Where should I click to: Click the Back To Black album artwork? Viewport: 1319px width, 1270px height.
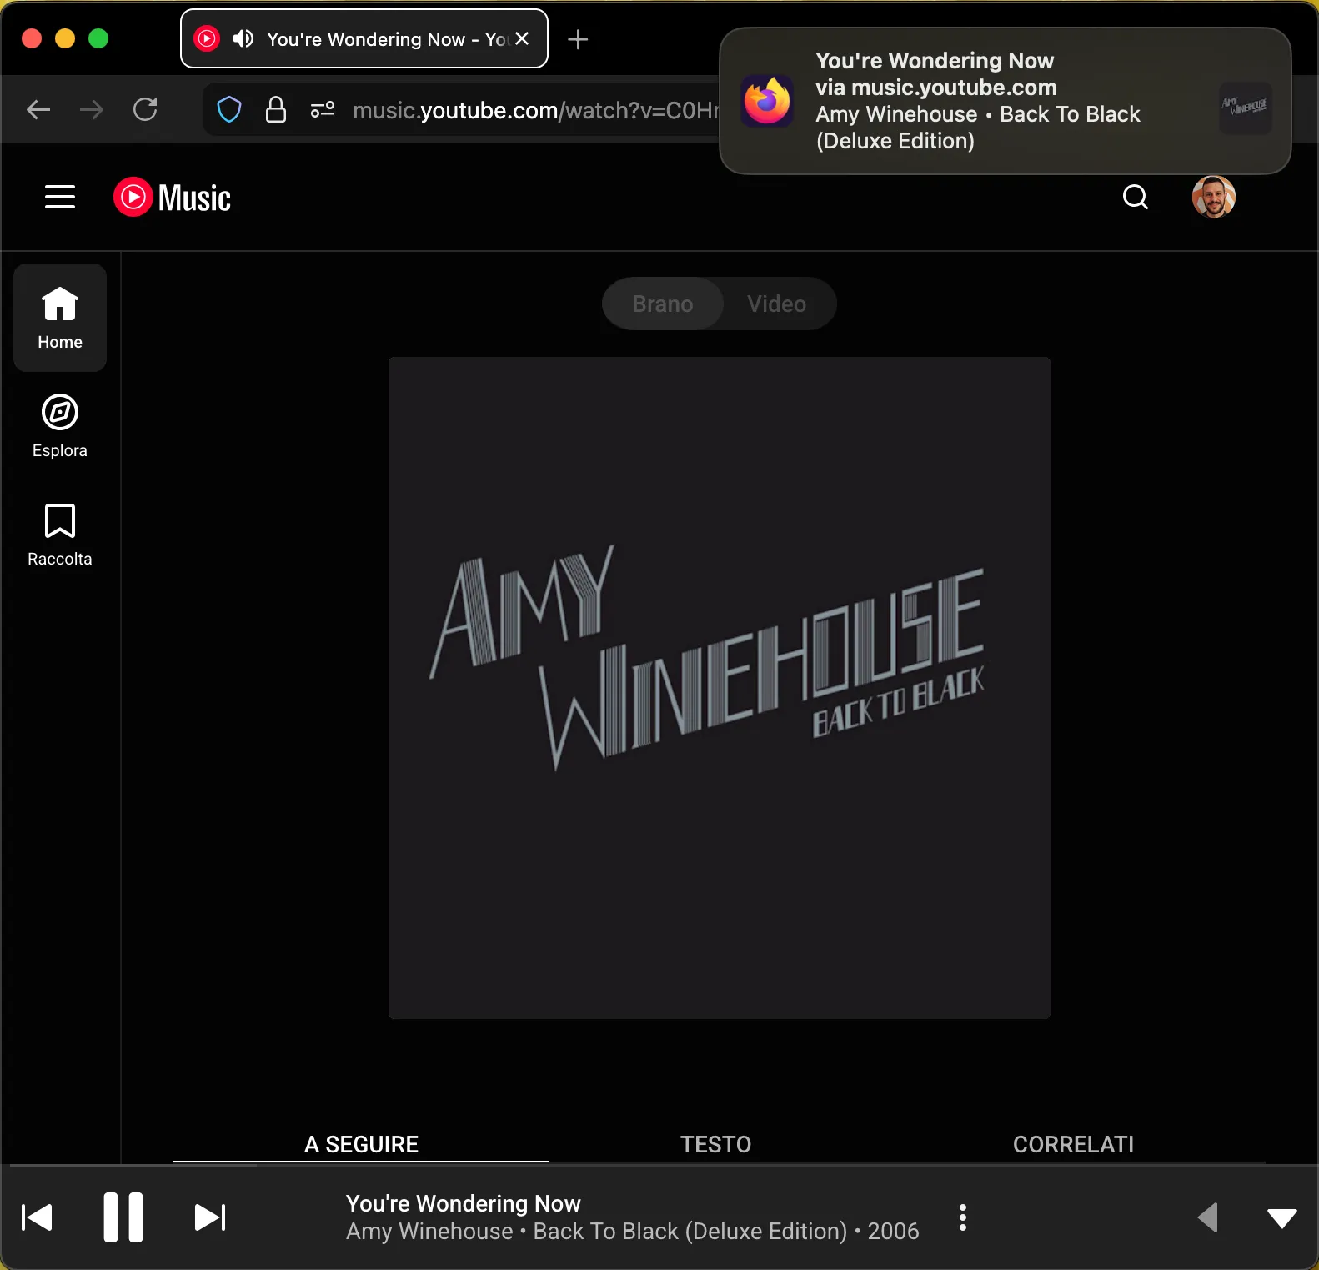[719, 688]
